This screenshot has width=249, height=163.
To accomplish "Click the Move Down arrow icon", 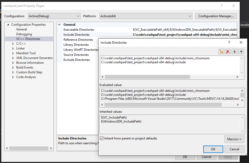I will pos(234,52).
